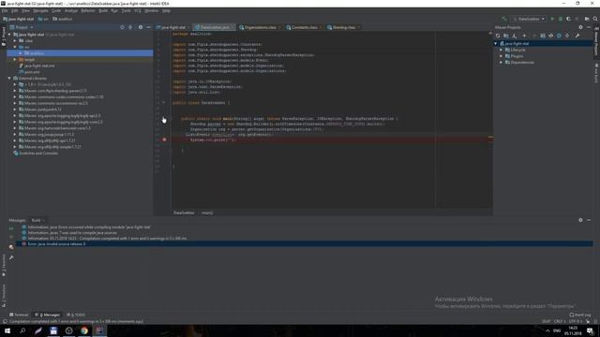Switch to the Organizations.class editor tab

260,27
